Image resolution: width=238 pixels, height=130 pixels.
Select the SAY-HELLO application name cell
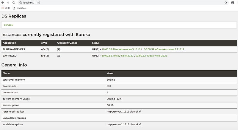tap(10, 56)
